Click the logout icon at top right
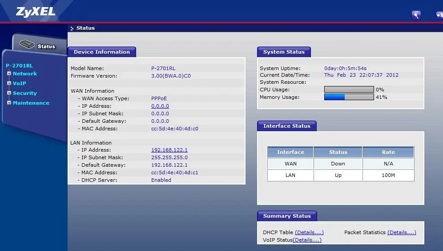443x251 pixels. click(439, 15)
